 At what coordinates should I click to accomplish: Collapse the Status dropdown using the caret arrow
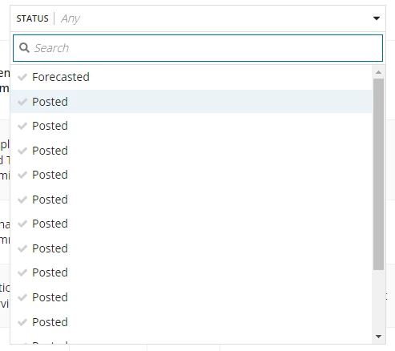pos(377,18)
